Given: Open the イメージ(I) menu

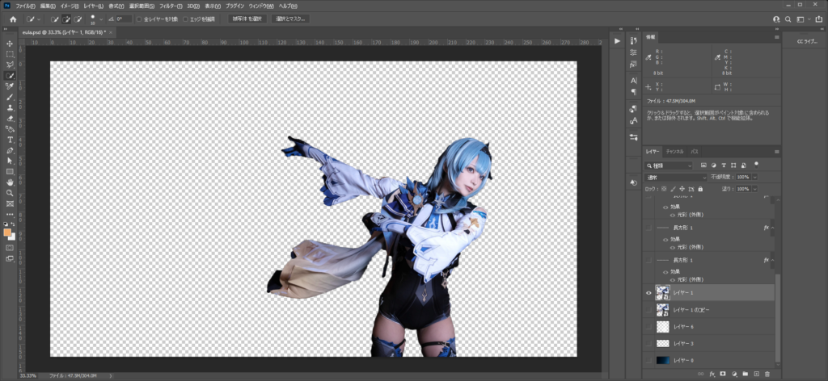Looking at the screenshot, I should [x=70, y=6].
